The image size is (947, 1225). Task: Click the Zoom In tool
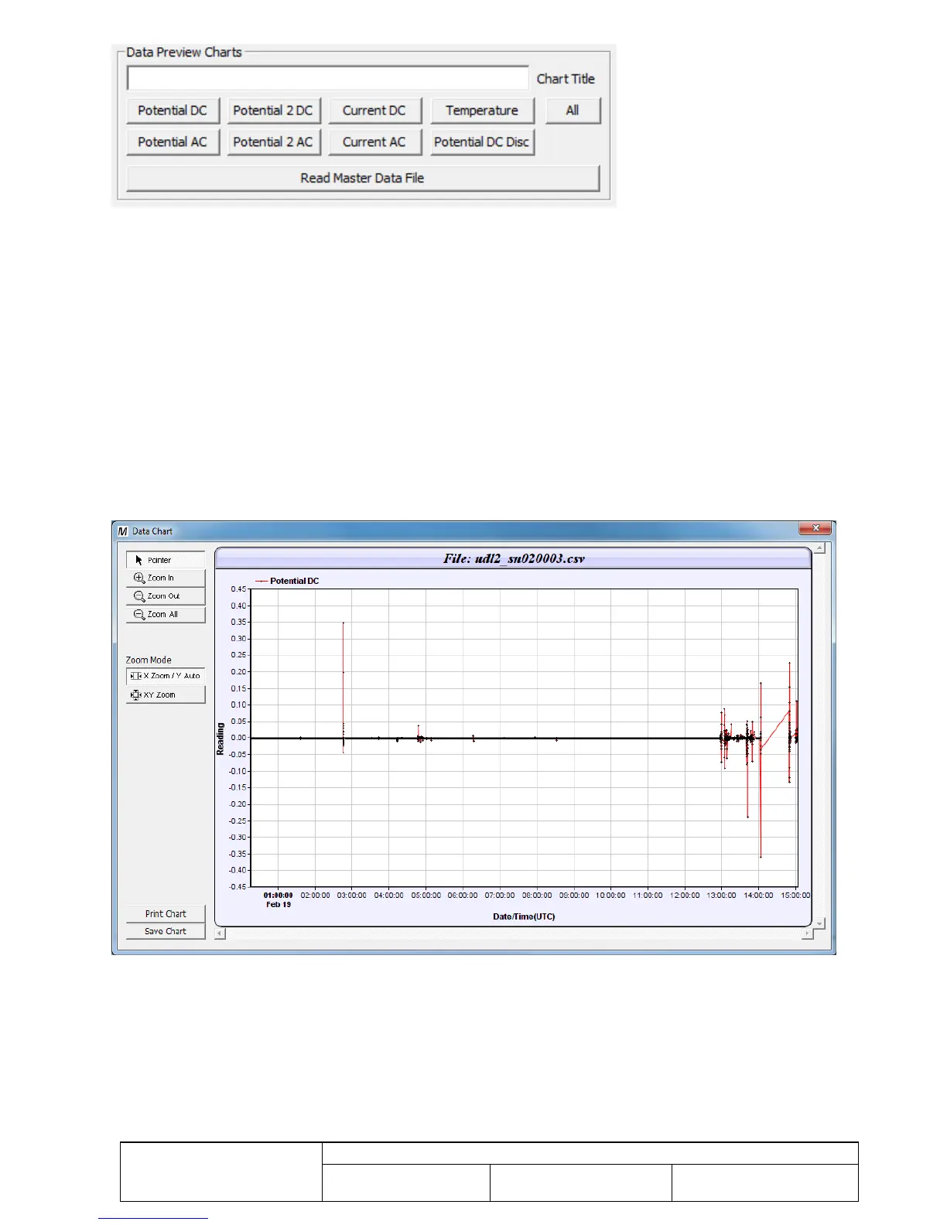[166, 578]
